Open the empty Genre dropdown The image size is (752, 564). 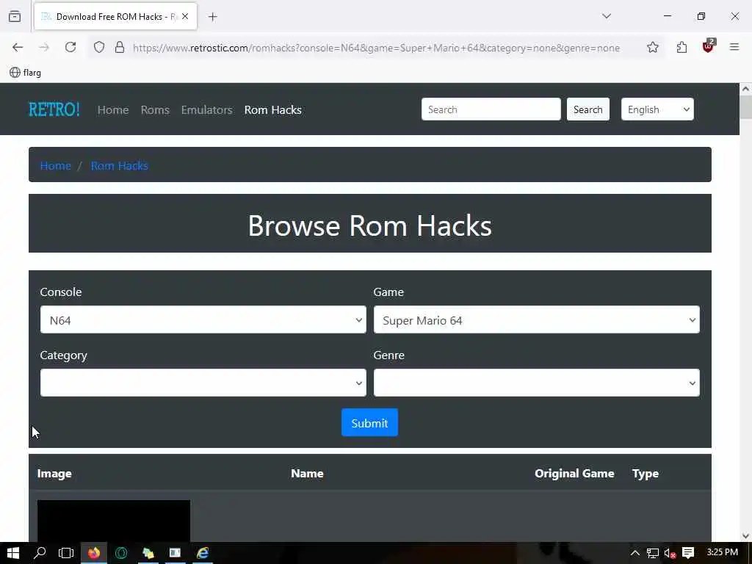click(537, 383)
